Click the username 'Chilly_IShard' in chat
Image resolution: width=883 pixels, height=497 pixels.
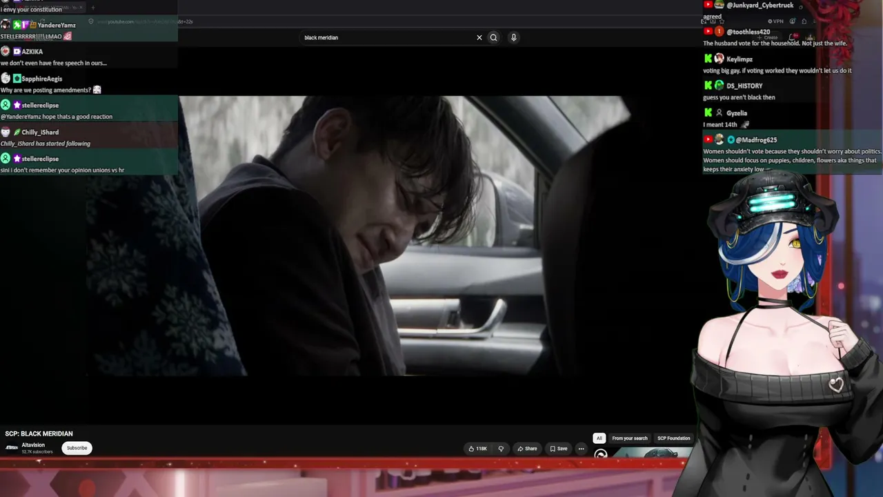point(40,133)
